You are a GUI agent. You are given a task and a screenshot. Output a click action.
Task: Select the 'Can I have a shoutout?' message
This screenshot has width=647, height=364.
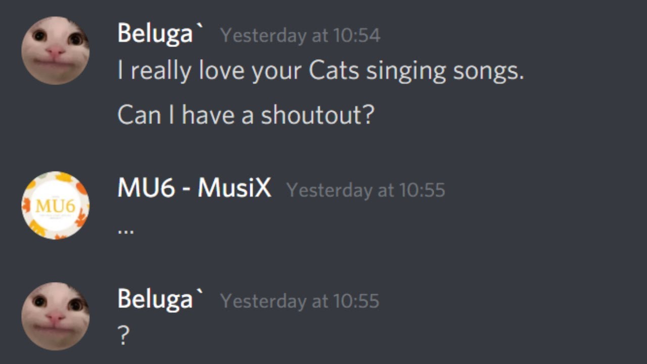tap(246, 115)
